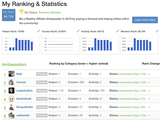Open nathaniell's profile photo
The image size is (162, 120).
pos(11,116)
